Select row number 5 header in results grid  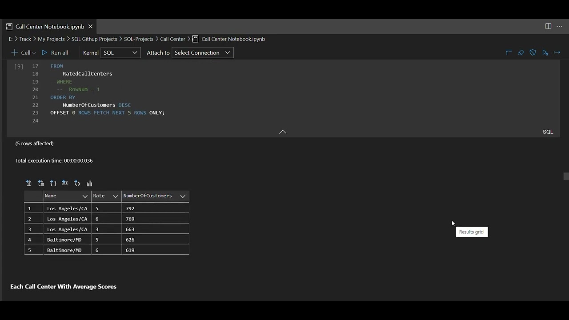click(x=34, y=250)
